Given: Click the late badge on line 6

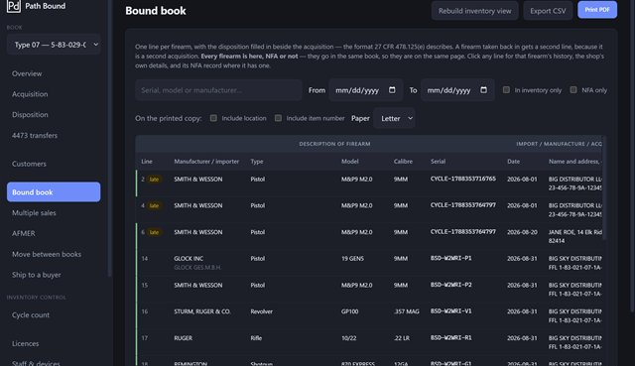Looking at the screenshot, I should tap(154, 232).
